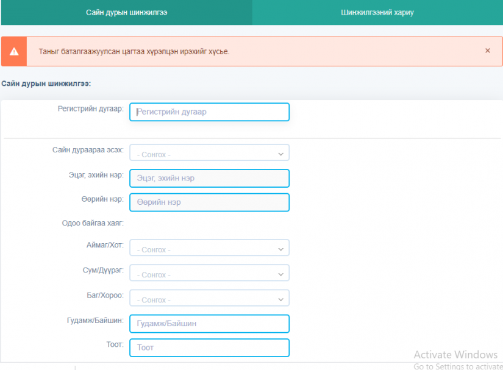Image resolution: width=503 pixels, height=370 pixels.
Task: Switch to Шинжилгээний хариу tab
Action: coord(377,13)
